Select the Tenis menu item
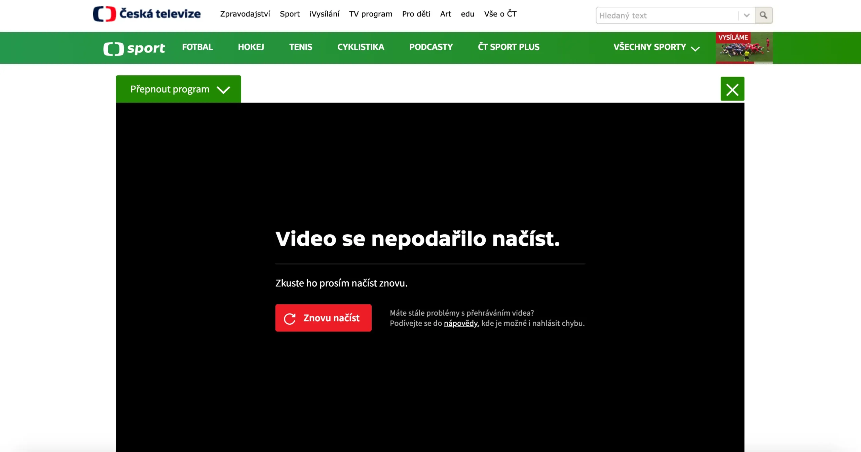861x452 pixels. [301, 47]
